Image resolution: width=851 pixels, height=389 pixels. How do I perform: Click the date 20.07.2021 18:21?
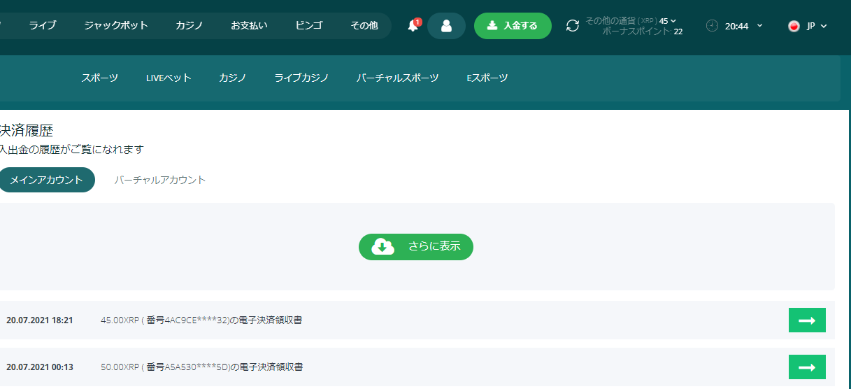pyautogui.click(x=40, y=320)
